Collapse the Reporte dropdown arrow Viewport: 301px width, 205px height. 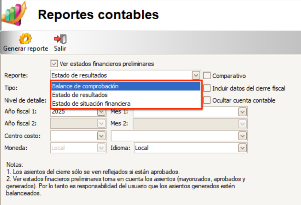[x=196, y=75]
